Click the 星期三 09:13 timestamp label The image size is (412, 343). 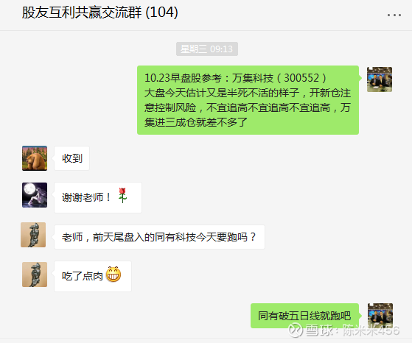pos(207,49)
